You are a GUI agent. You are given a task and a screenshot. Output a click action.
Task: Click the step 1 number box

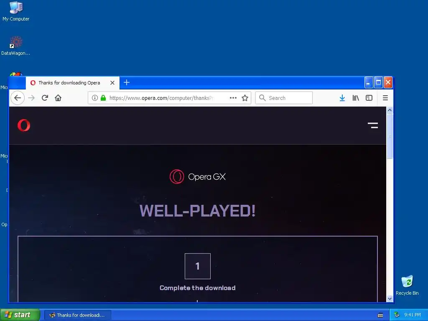(x=198, y=266)
